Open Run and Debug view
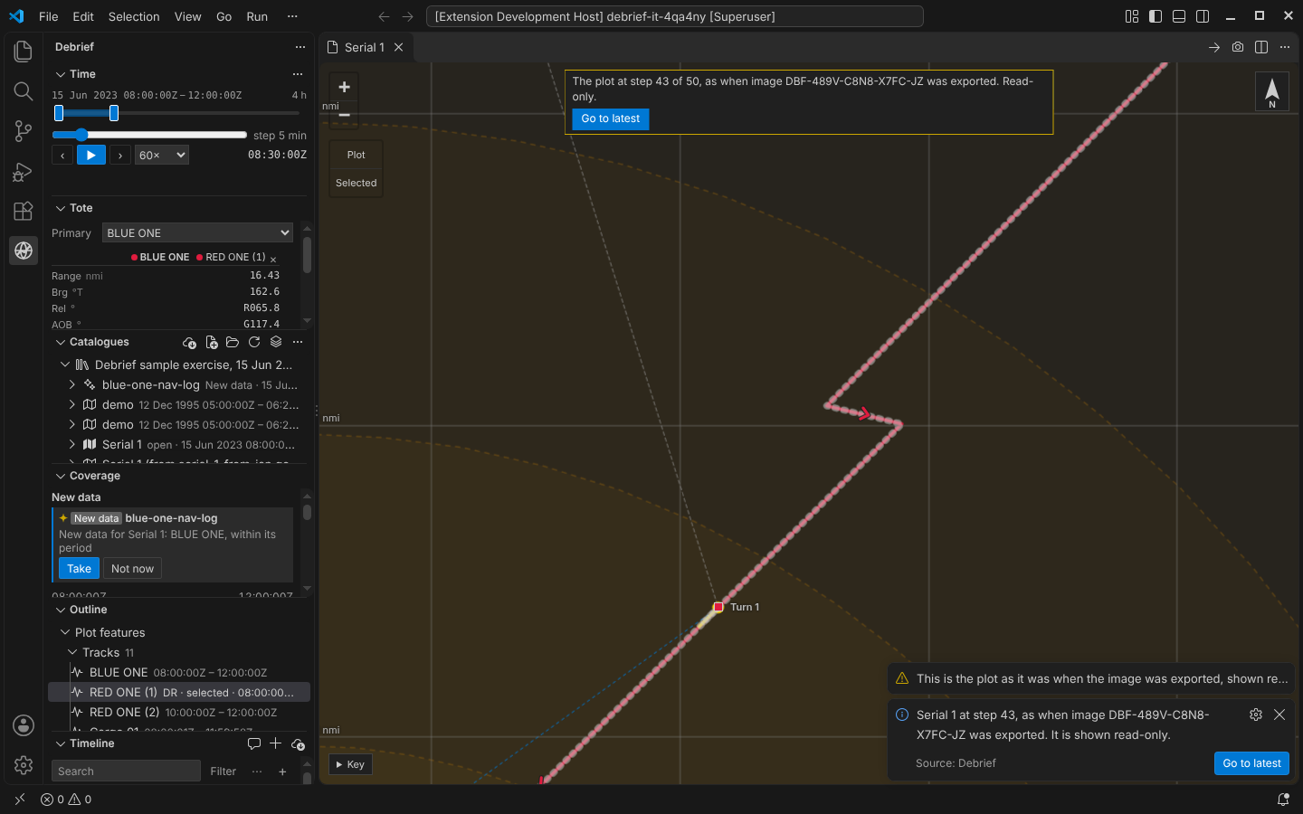Image resolution: width=1303 pixels, height=814 pixels. pos(24,171)
